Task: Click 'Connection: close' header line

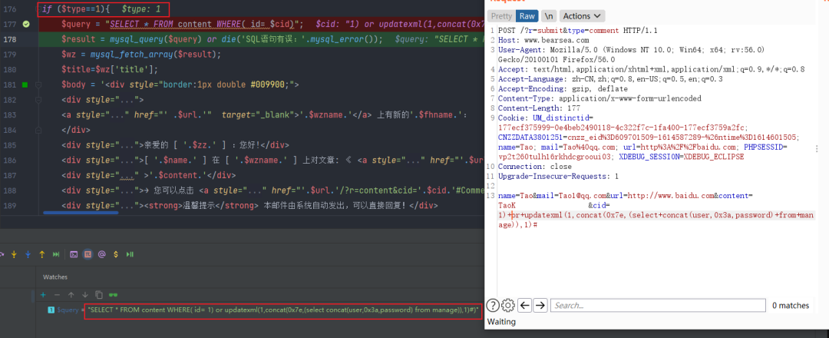Action: pos(534,166)
